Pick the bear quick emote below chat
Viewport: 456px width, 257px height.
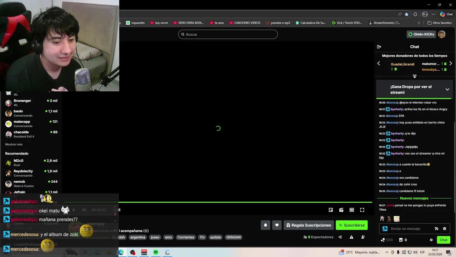pos(389,219)
